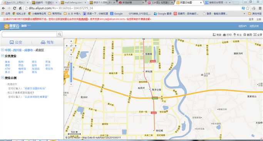Click the magnifier search button
The height and width of the screenshot is (141, 263).
point(60,34)
